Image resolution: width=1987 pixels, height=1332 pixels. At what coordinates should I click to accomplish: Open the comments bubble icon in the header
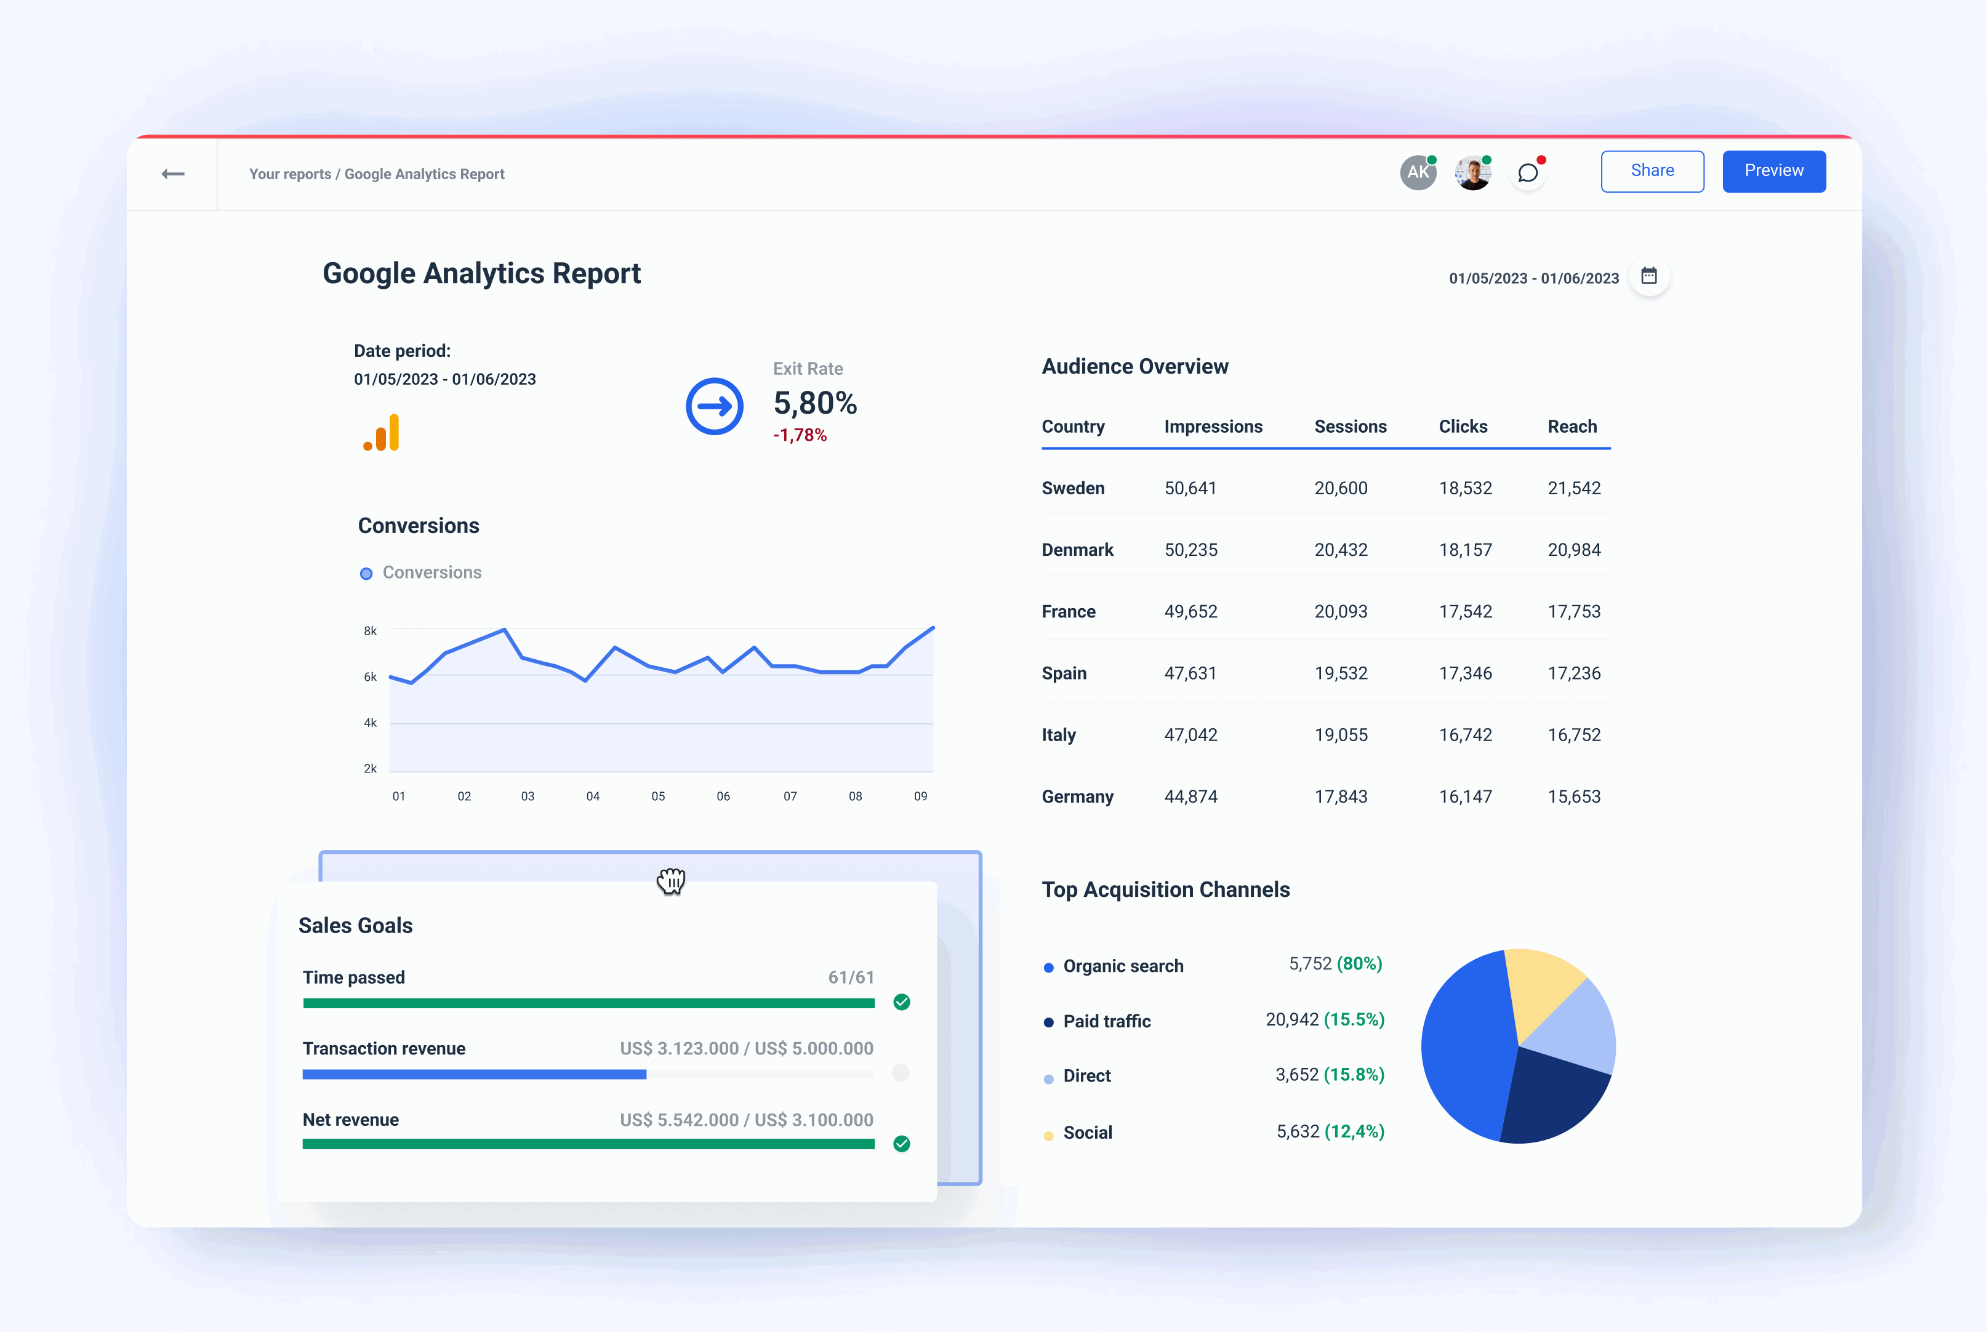click(1528, 172)
